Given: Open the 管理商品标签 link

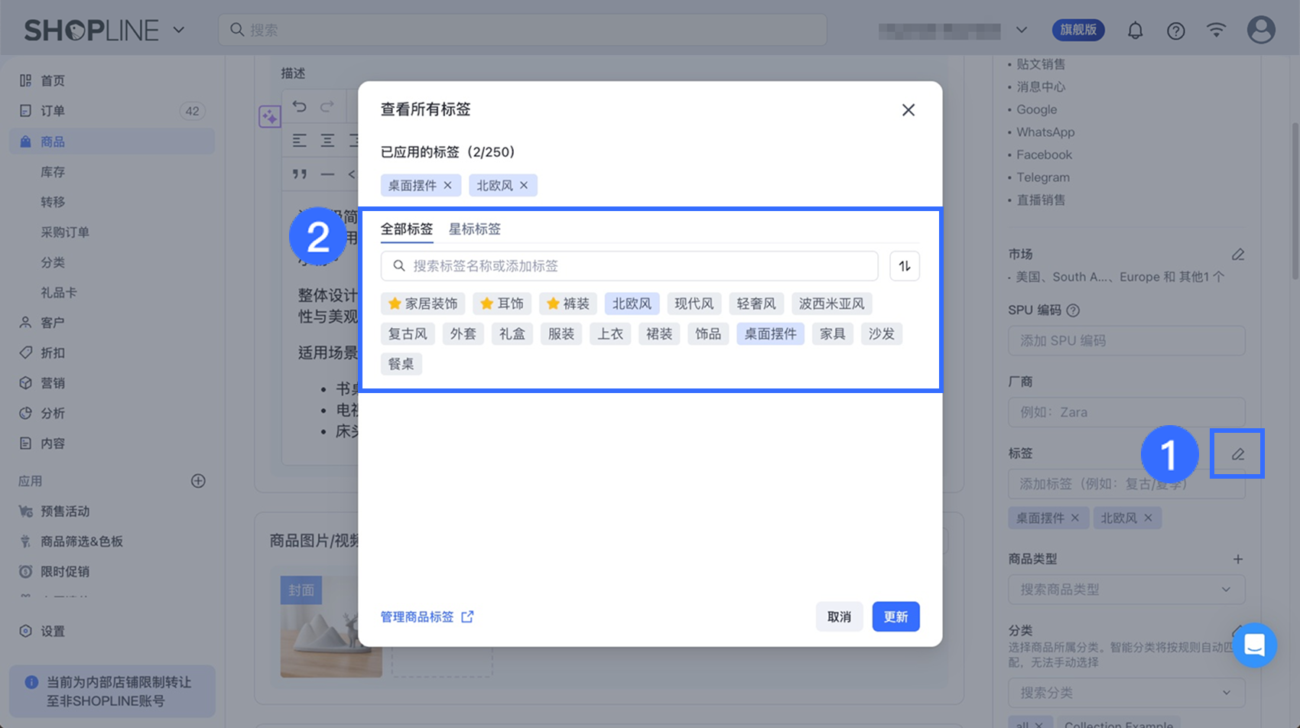Looking at the screenshot, I should point(427,617).
